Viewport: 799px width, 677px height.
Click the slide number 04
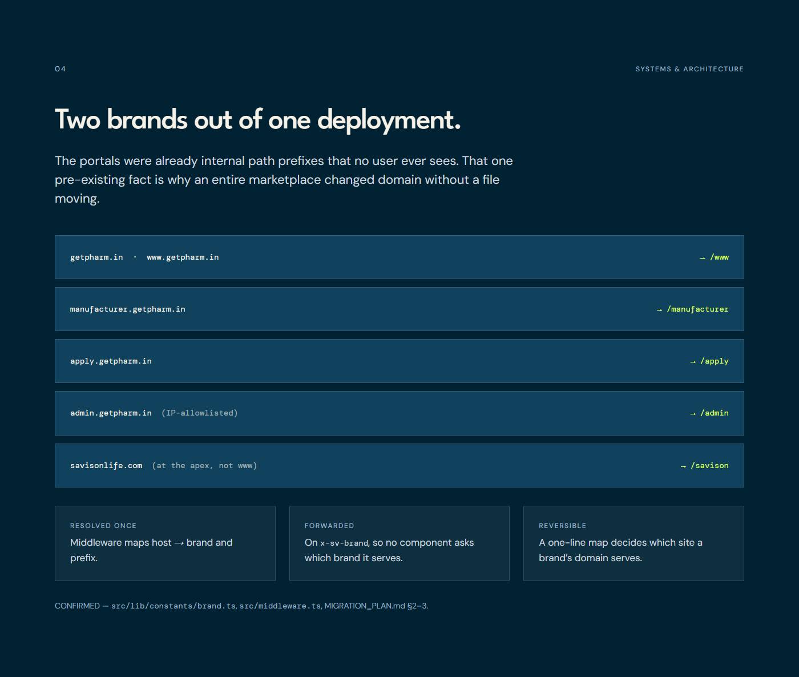click(x=60, y=69)
